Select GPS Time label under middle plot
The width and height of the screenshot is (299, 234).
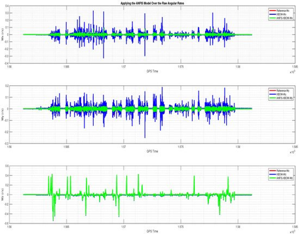152,151
